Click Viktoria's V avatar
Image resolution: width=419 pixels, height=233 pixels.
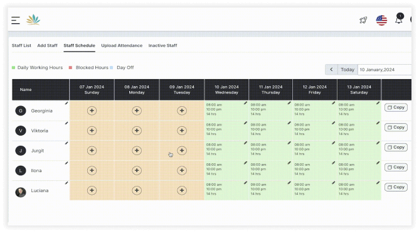click(21, 131)
